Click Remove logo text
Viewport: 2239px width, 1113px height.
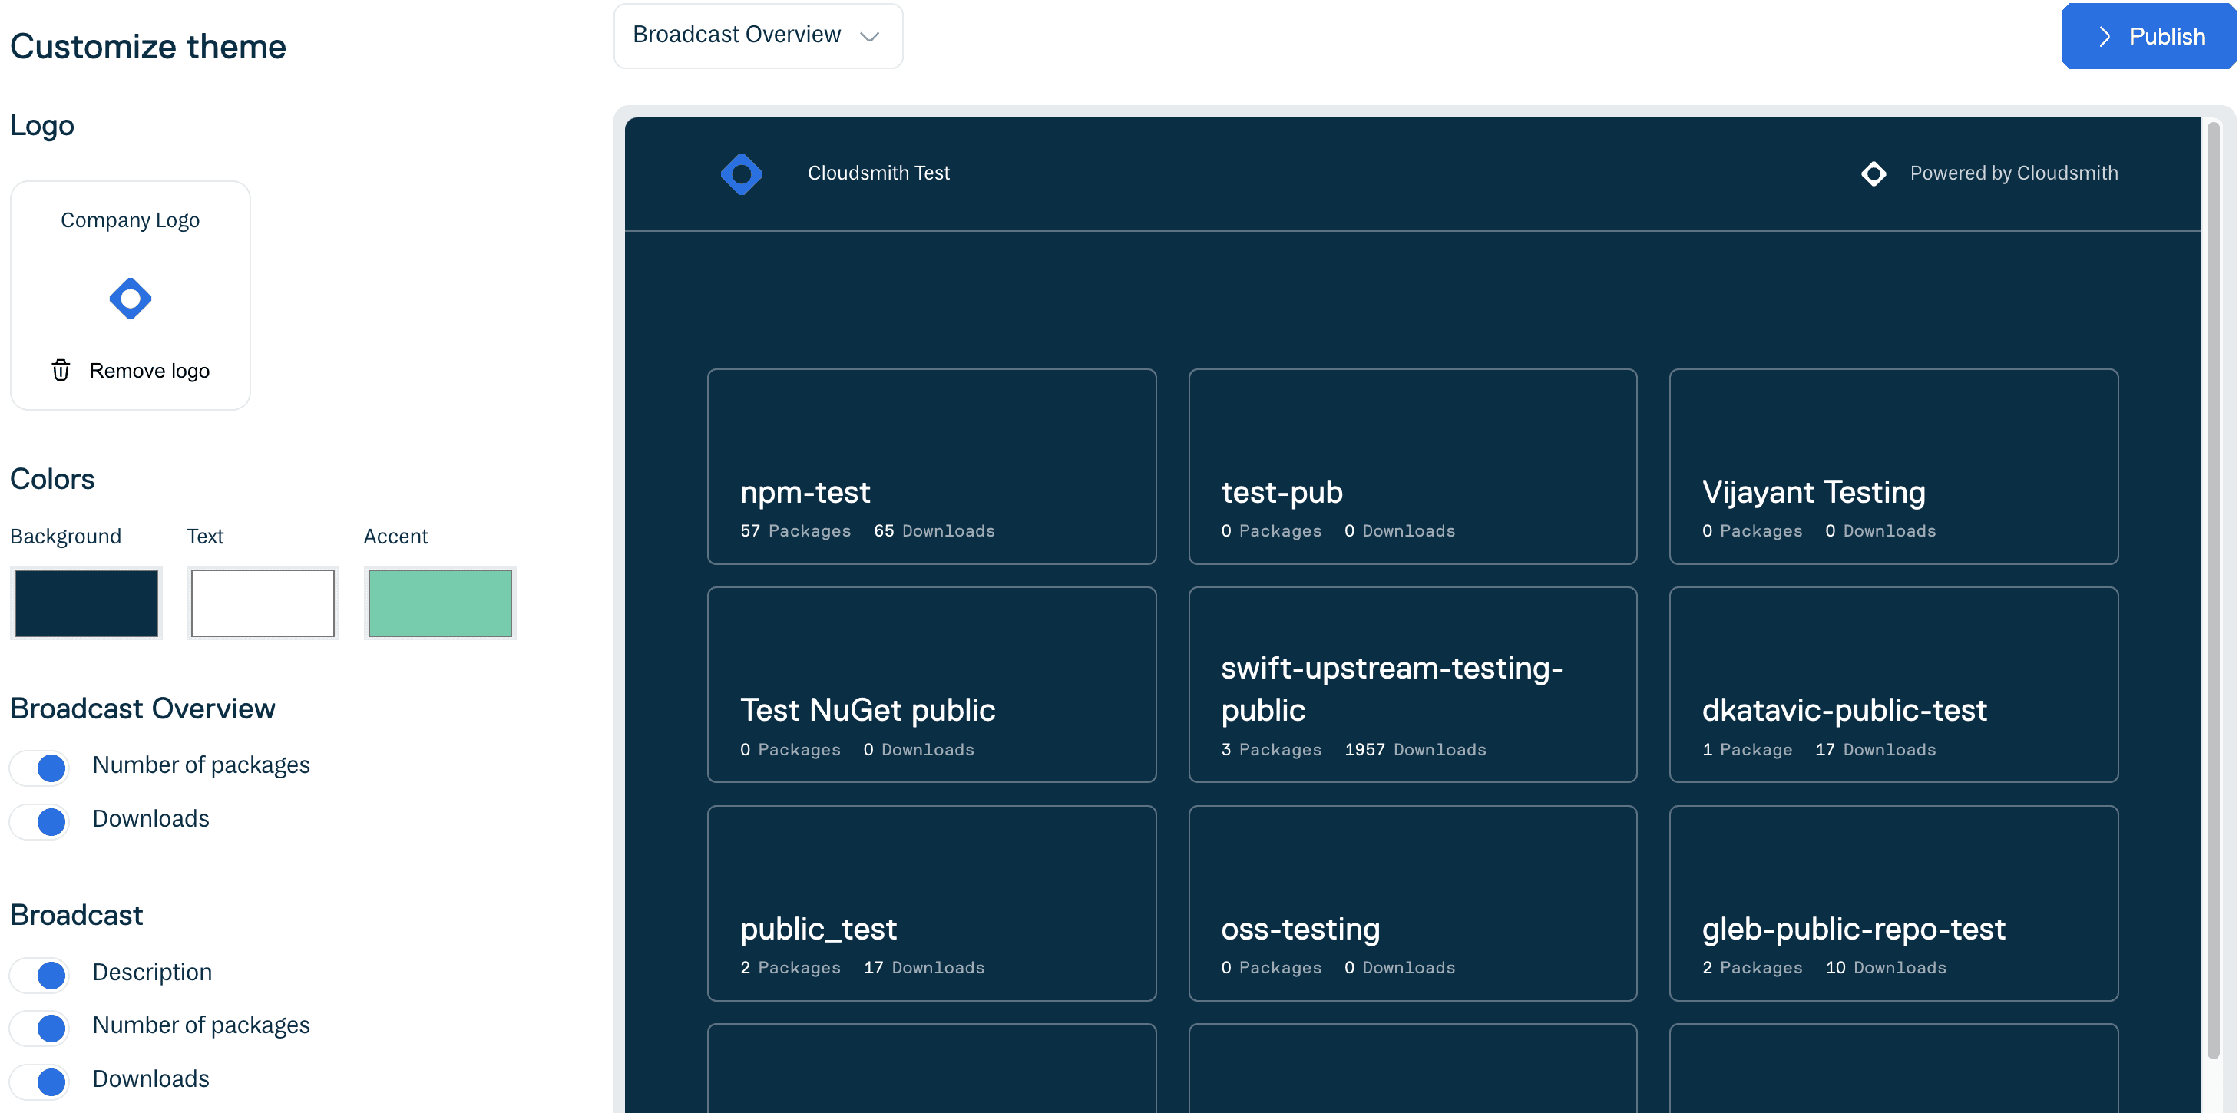pos(150,370)
